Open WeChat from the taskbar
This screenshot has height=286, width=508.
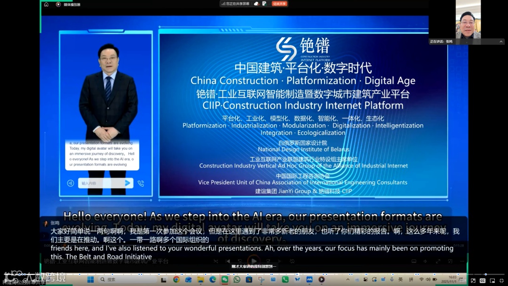[225, 279]
